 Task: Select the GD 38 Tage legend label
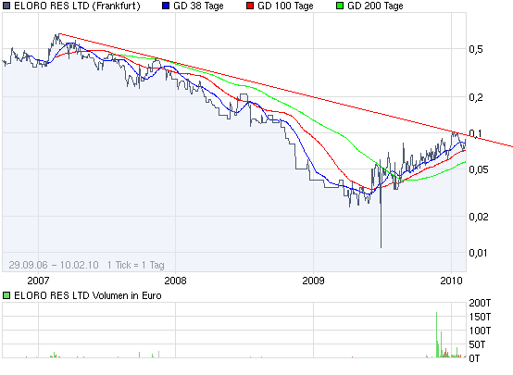198,6
